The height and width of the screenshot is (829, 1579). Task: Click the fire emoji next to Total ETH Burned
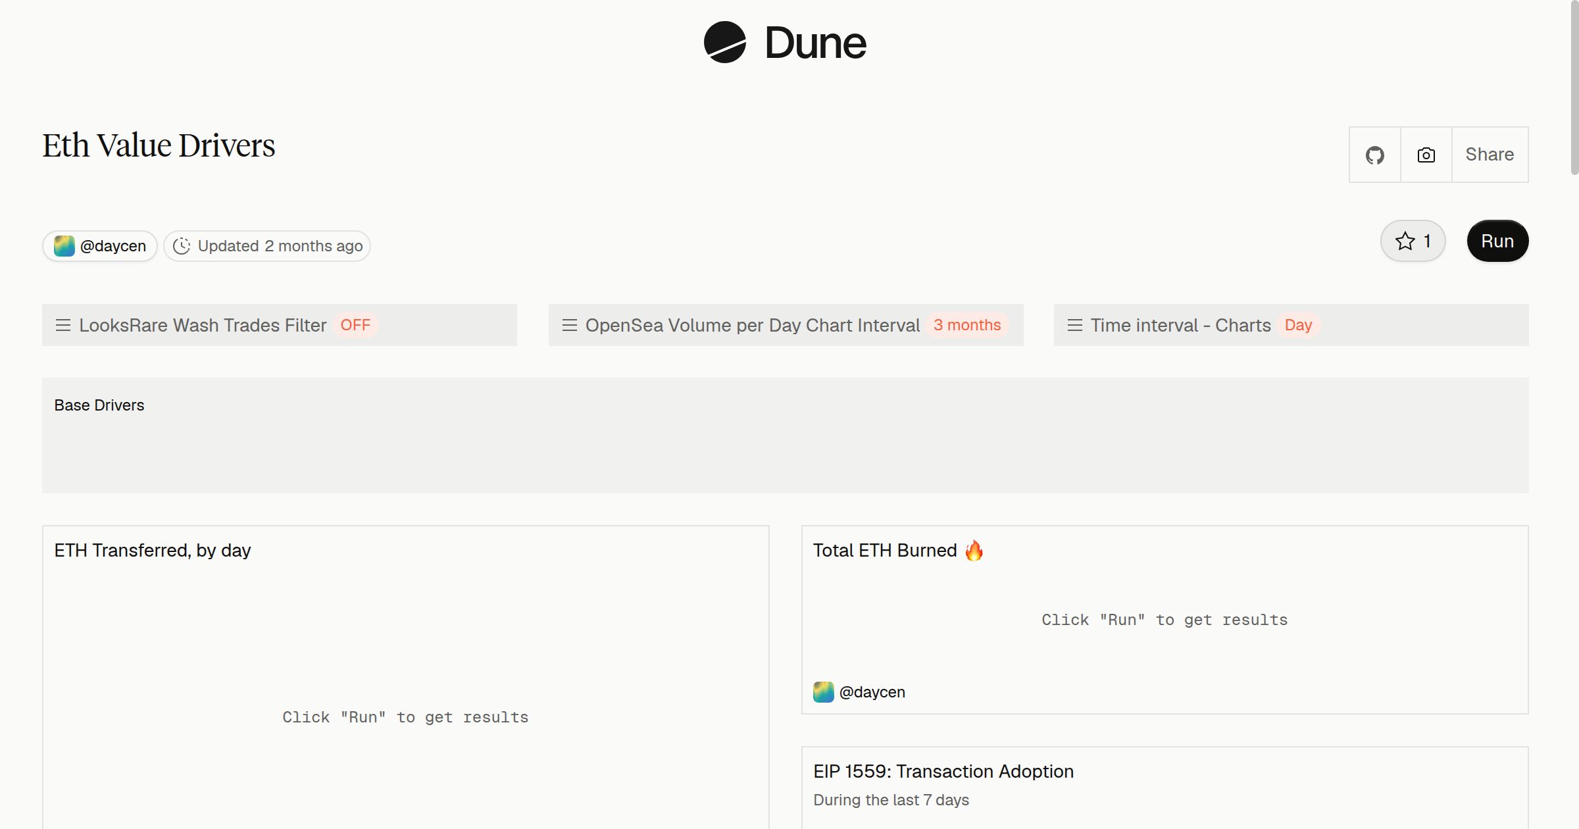(974, 550)
